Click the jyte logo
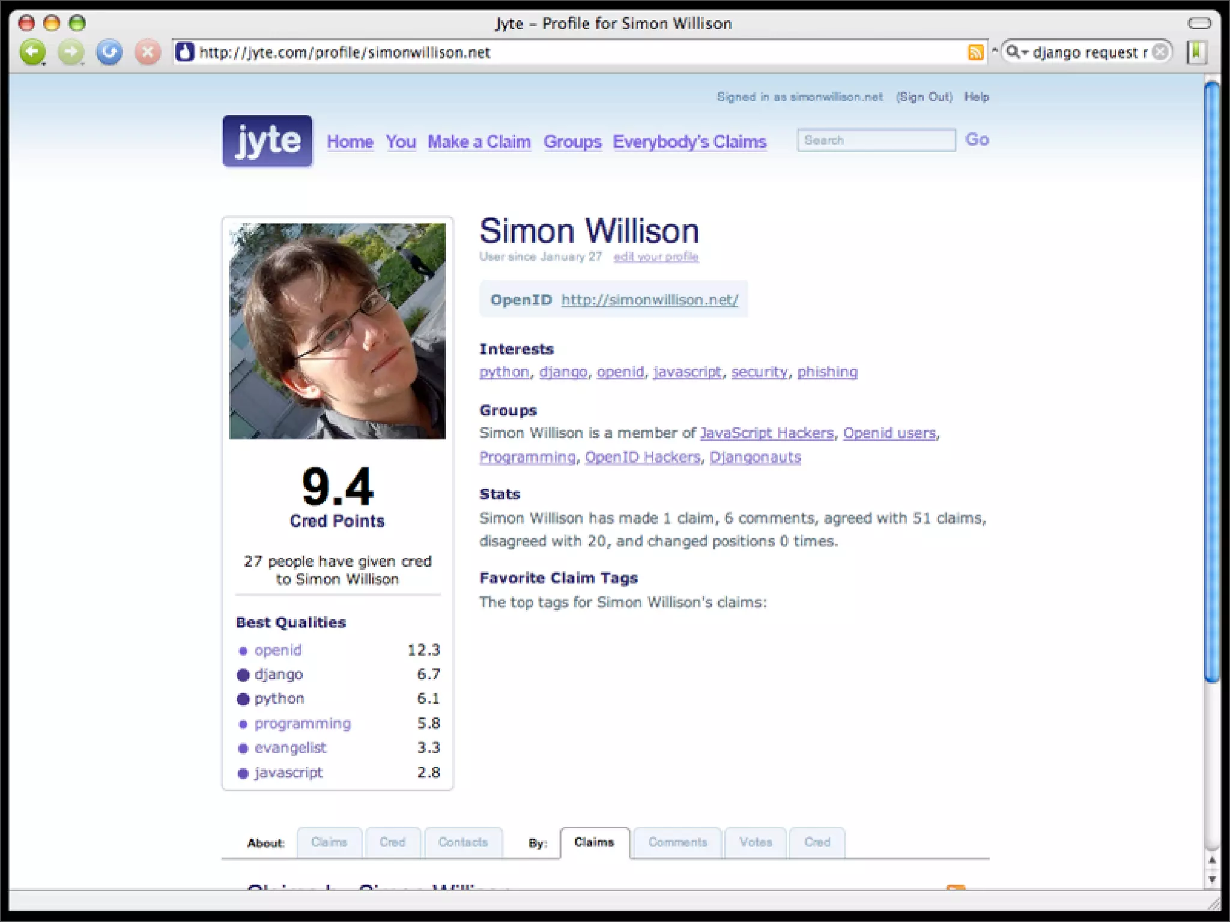This screenshot has height=922, width=1230. click(x=267, y=141)
